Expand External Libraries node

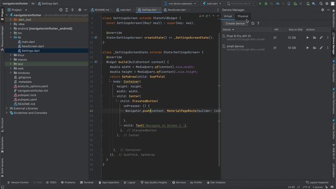click(x=7, y=108)
